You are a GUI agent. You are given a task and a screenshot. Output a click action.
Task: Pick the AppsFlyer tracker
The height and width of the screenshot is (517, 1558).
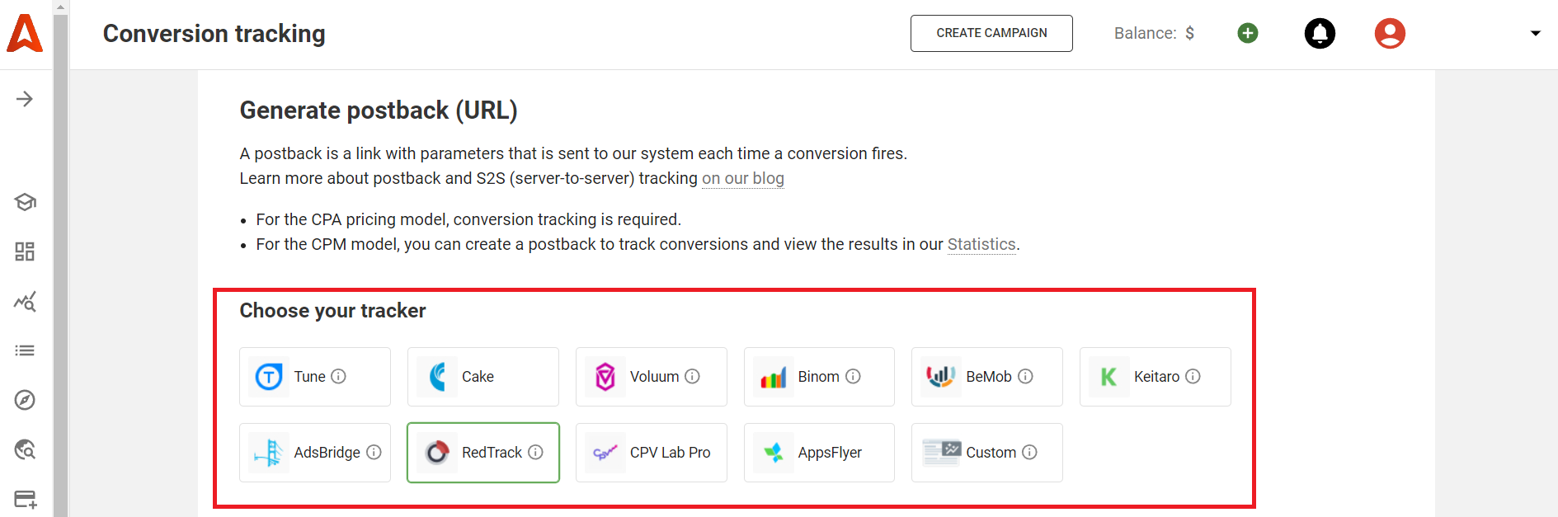818,453
